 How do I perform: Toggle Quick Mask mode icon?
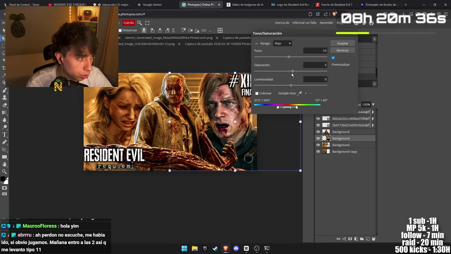coord(5,188)
